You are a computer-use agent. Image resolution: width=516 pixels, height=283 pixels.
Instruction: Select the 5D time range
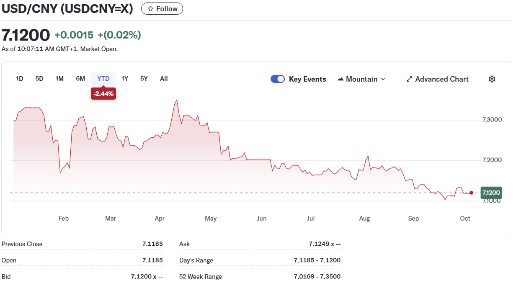pos(39,79)
